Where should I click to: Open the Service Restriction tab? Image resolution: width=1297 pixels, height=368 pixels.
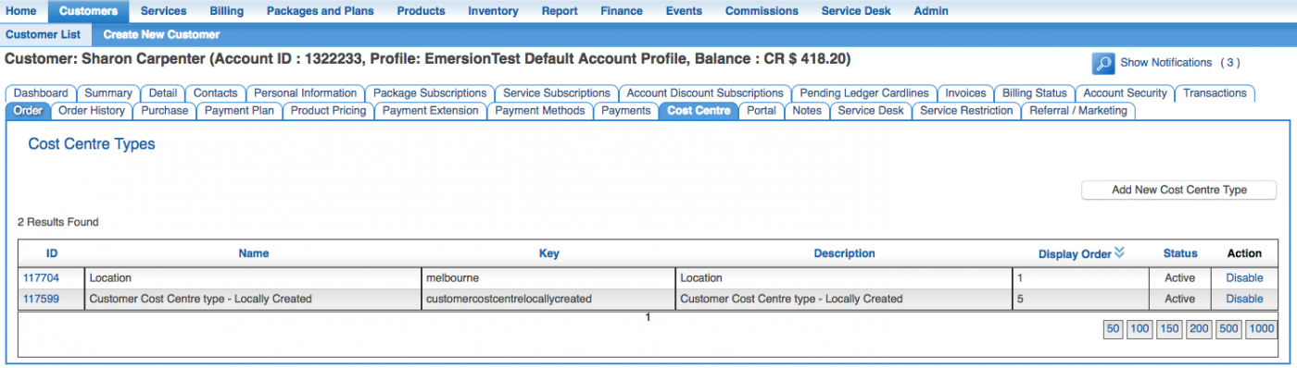(966, 111)
